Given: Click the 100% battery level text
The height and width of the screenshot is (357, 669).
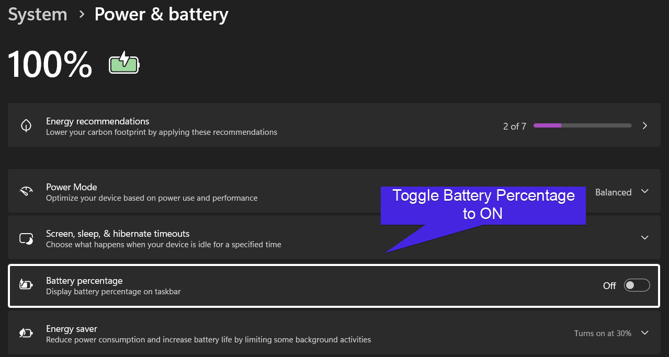Looking at the screenshot, I should tap(49, 64).
